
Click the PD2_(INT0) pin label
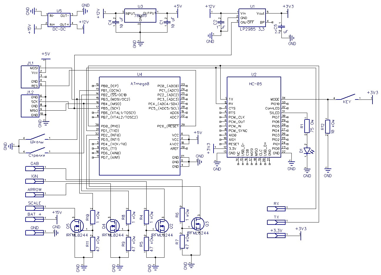110,135
